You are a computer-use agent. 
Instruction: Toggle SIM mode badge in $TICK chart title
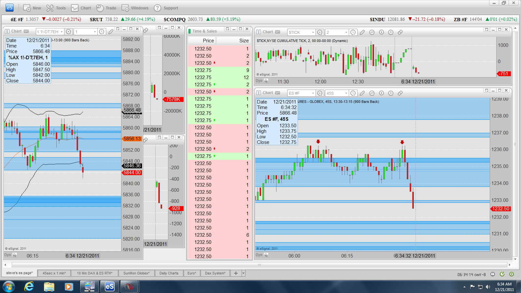point(278,32)
